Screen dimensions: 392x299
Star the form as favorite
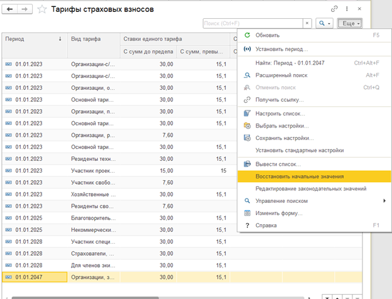(41, 9)
